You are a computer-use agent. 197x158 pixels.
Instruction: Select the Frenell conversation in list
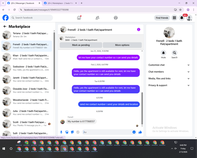click(26, 46)
